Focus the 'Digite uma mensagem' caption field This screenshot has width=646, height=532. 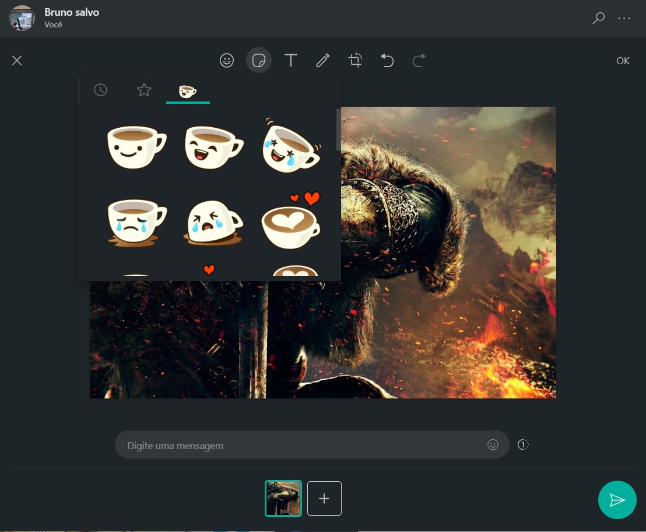(x=312, y=444)
